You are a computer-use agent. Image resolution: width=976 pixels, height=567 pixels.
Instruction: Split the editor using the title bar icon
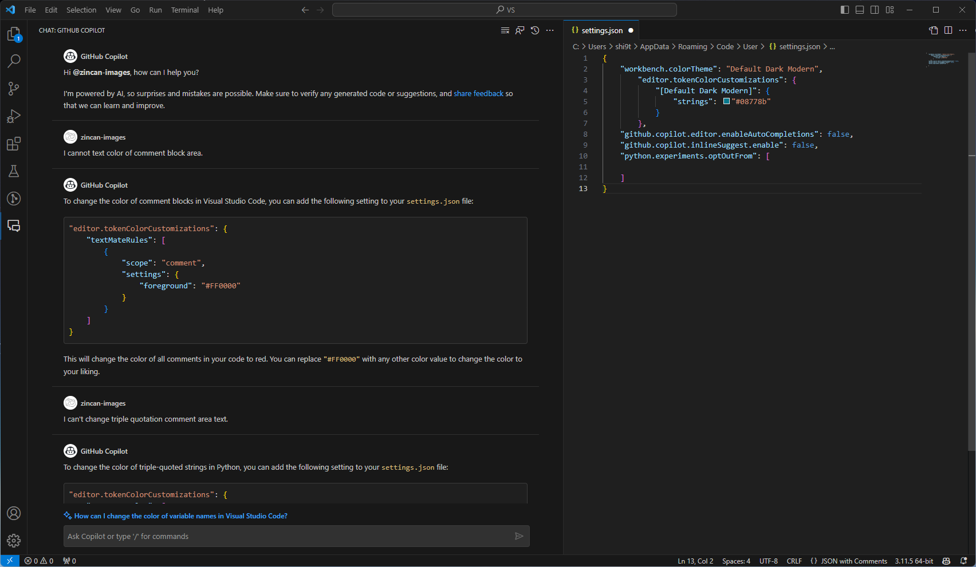[x=948, y=30]
